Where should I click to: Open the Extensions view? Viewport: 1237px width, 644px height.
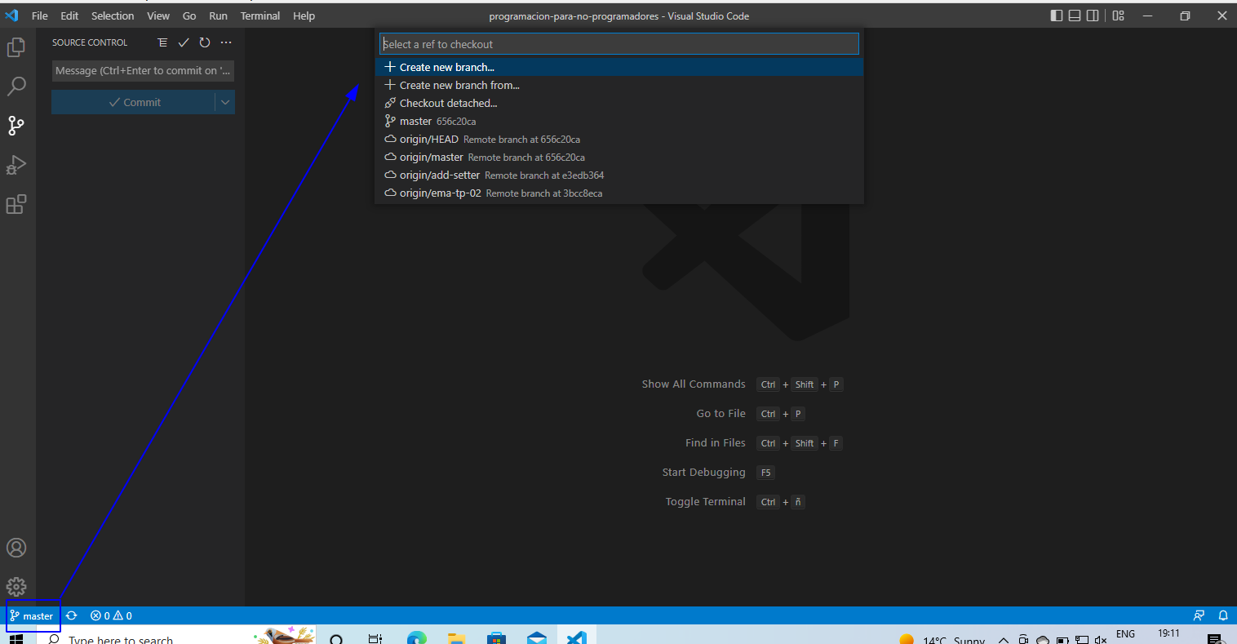(x=16, y=204)
